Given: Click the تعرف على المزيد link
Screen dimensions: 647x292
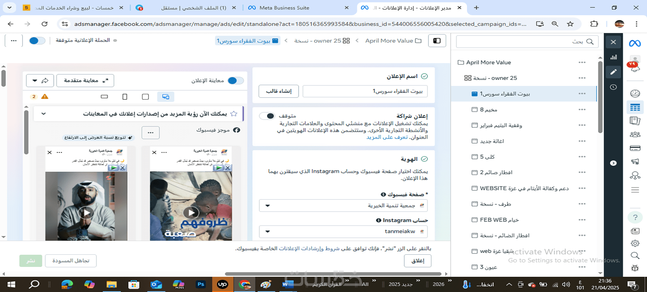Looking at the screenshot, I should (x=387, y=137).
